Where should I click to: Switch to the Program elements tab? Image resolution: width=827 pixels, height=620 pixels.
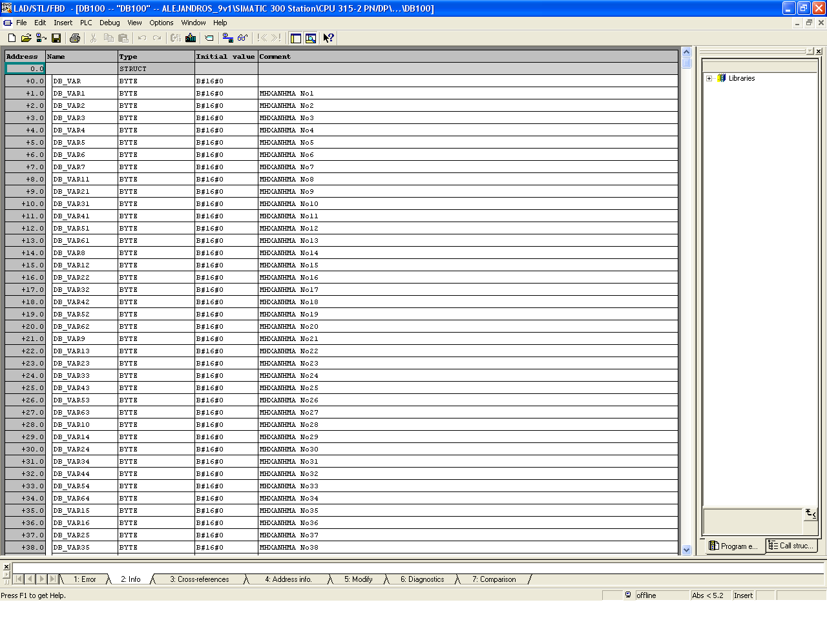coord(734,546)
